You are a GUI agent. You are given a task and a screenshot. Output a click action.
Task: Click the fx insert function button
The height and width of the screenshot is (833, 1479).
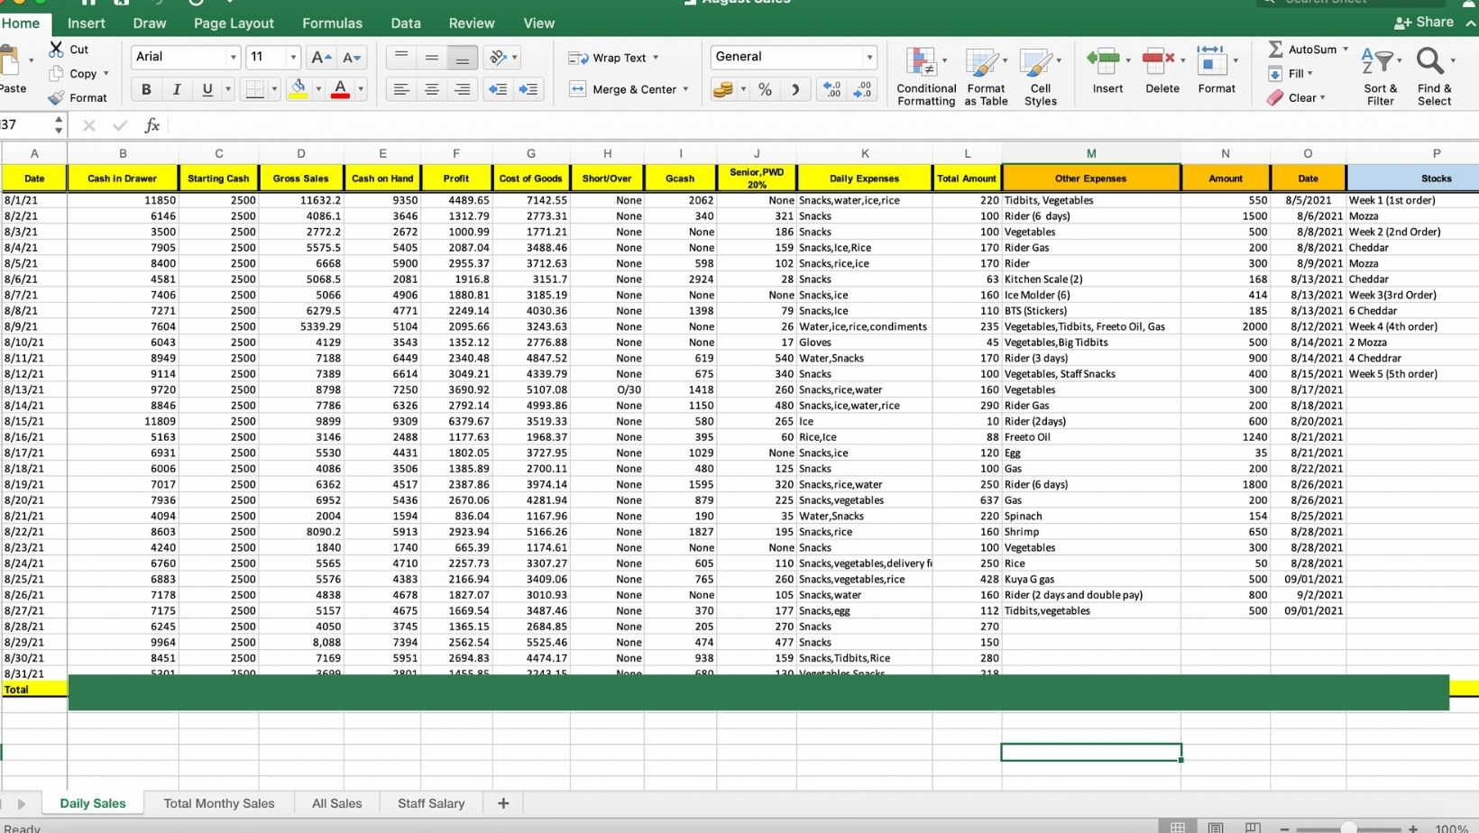pos(152,125)
